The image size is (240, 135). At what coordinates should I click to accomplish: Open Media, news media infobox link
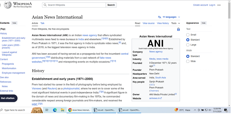(159, 59)
